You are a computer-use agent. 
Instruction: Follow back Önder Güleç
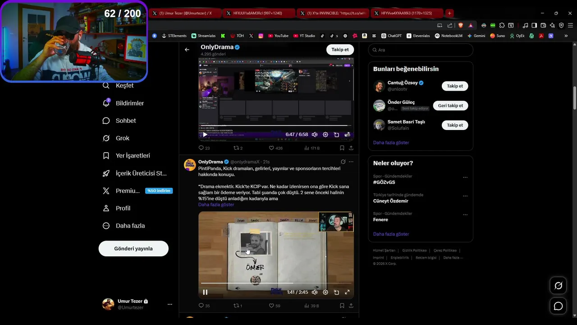[450, 106]
